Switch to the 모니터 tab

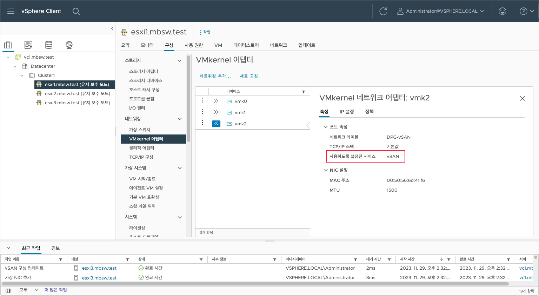pos(147,45)
